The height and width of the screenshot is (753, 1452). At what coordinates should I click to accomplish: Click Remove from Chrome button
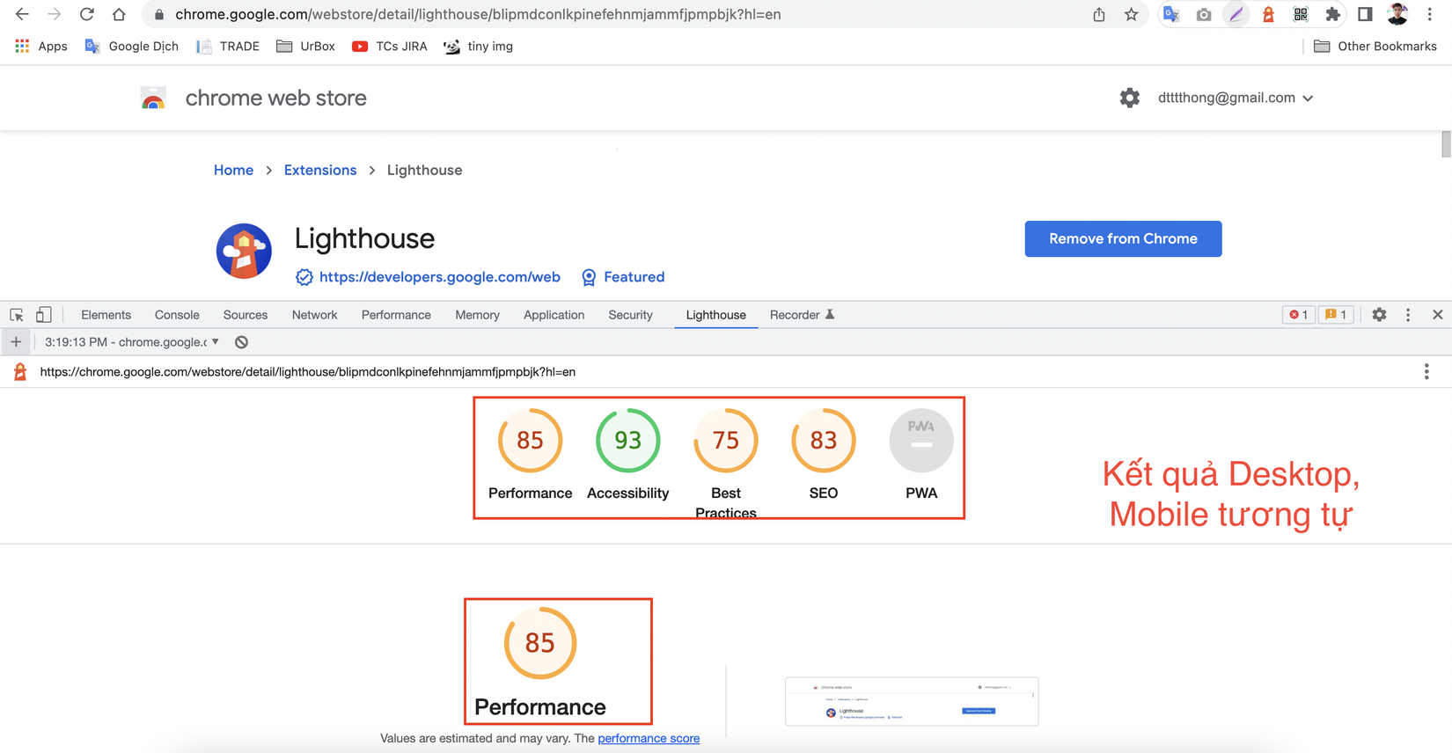pos(1123,238)
